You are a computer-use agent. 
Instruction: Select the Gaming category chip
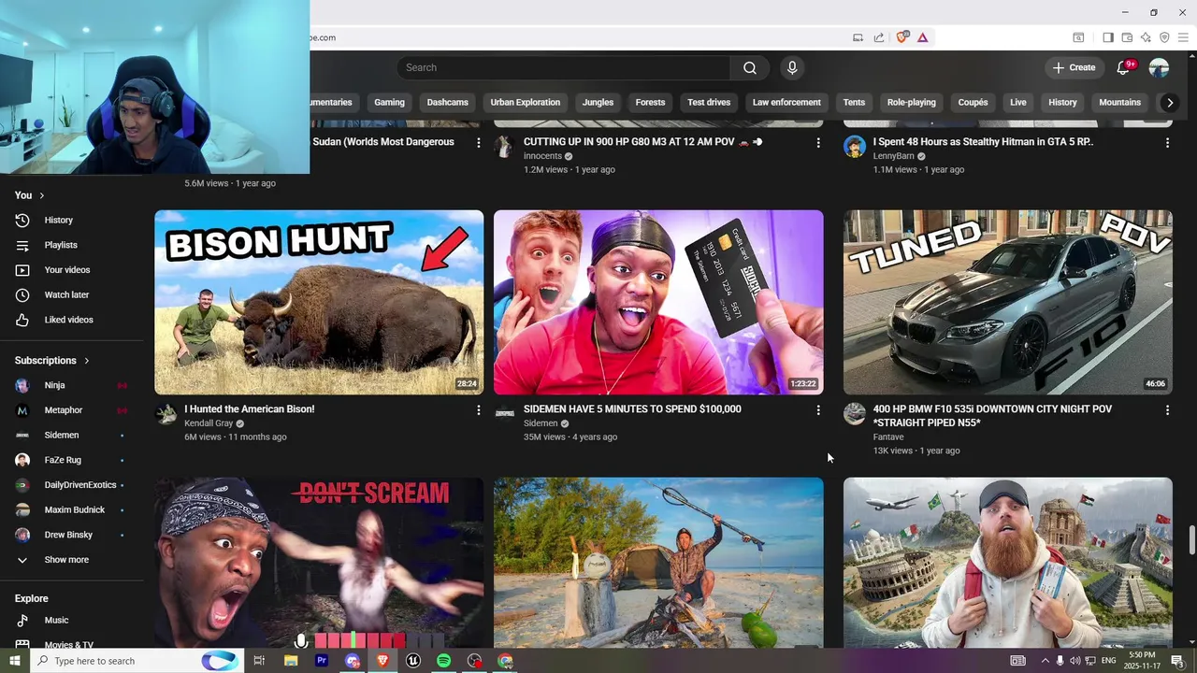[x=389, y=103]
